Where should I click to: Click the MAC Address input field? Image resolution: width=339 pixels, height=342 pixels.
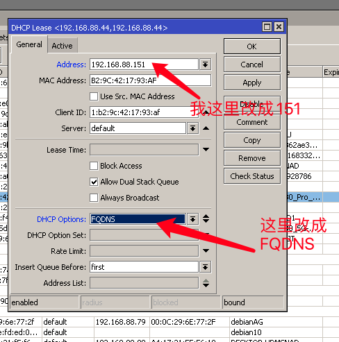150,80
